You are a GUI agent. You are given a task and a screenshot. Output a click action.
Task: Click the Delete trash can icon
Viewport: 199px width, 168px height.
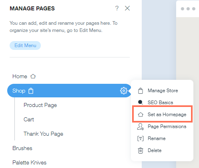coord(141,150)
